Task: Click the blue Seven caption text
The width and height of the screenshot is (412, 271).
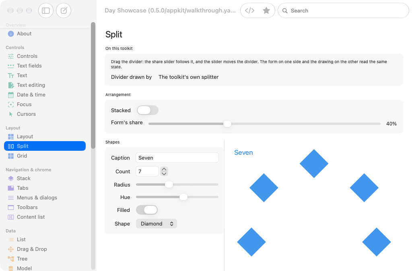Action: (243, 152)
